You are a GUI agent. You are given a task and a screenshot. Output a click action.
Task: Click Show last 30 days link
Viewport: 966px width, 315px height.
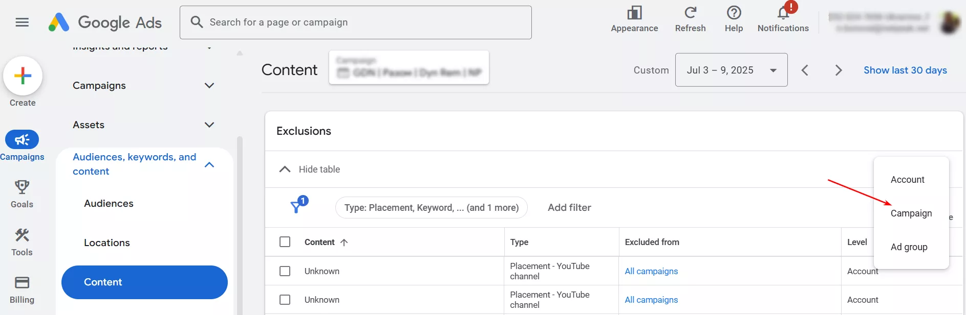tap(905, 70)
